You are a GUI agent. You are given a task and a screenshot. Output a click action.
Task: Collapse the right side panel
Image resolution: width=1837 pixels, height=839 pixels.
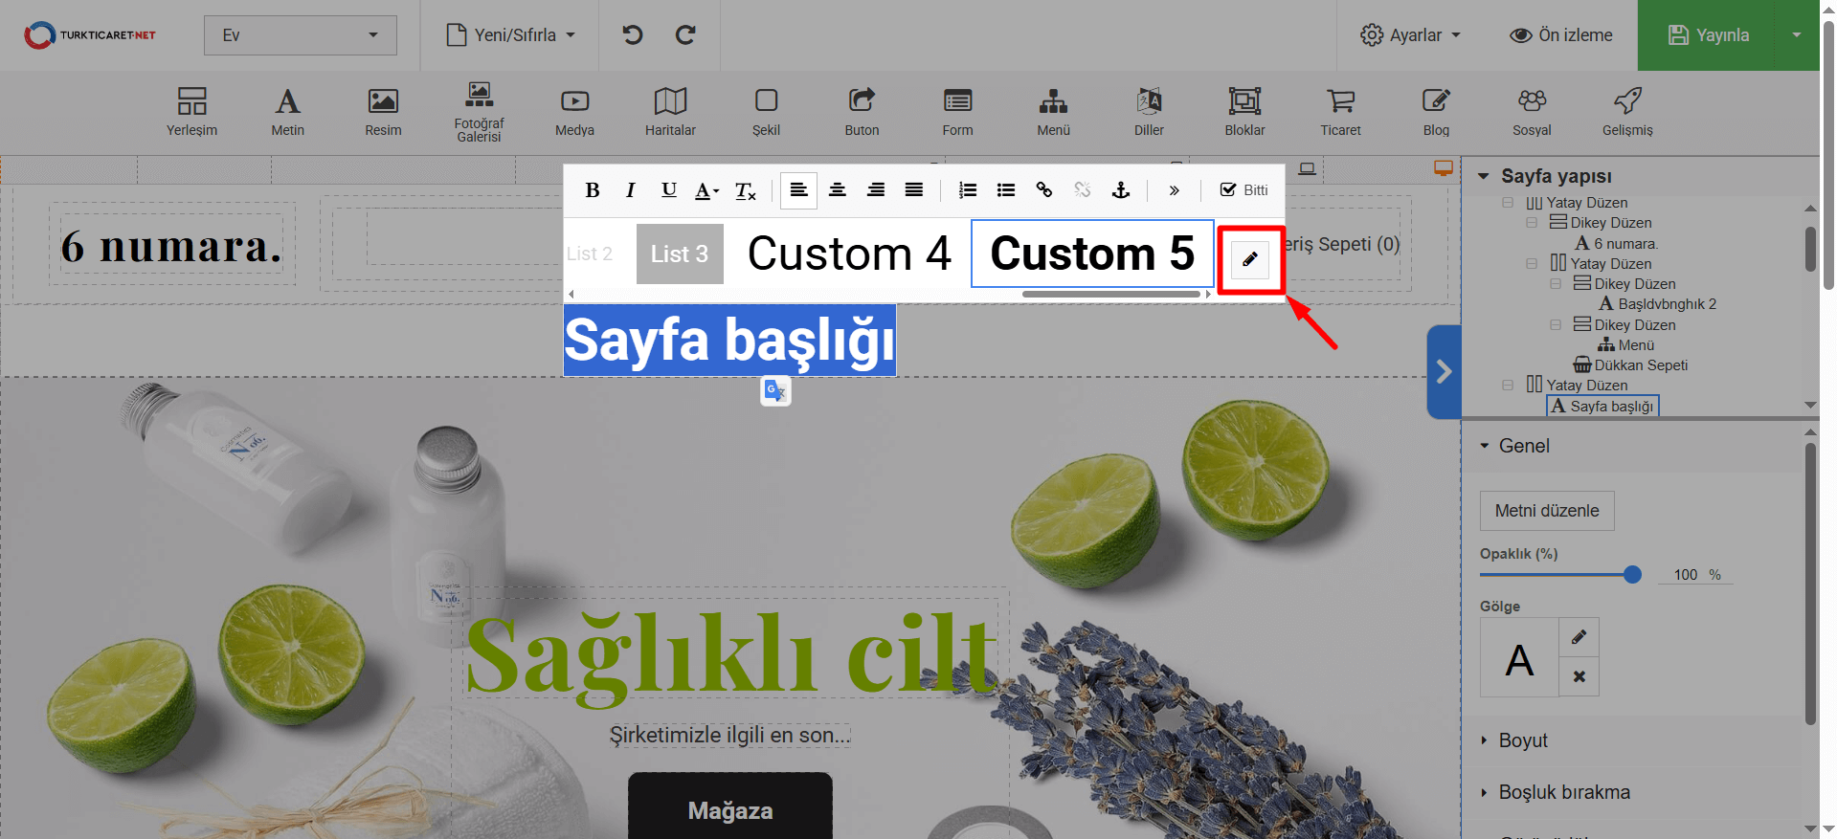pos(1444,371)
